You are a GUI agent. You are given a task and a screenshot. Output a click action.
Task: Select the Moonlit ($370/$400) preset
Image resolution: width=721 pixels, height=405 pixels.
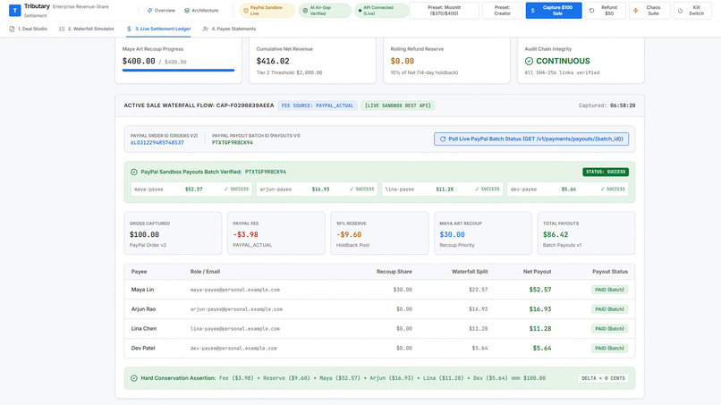coord(445,11)
